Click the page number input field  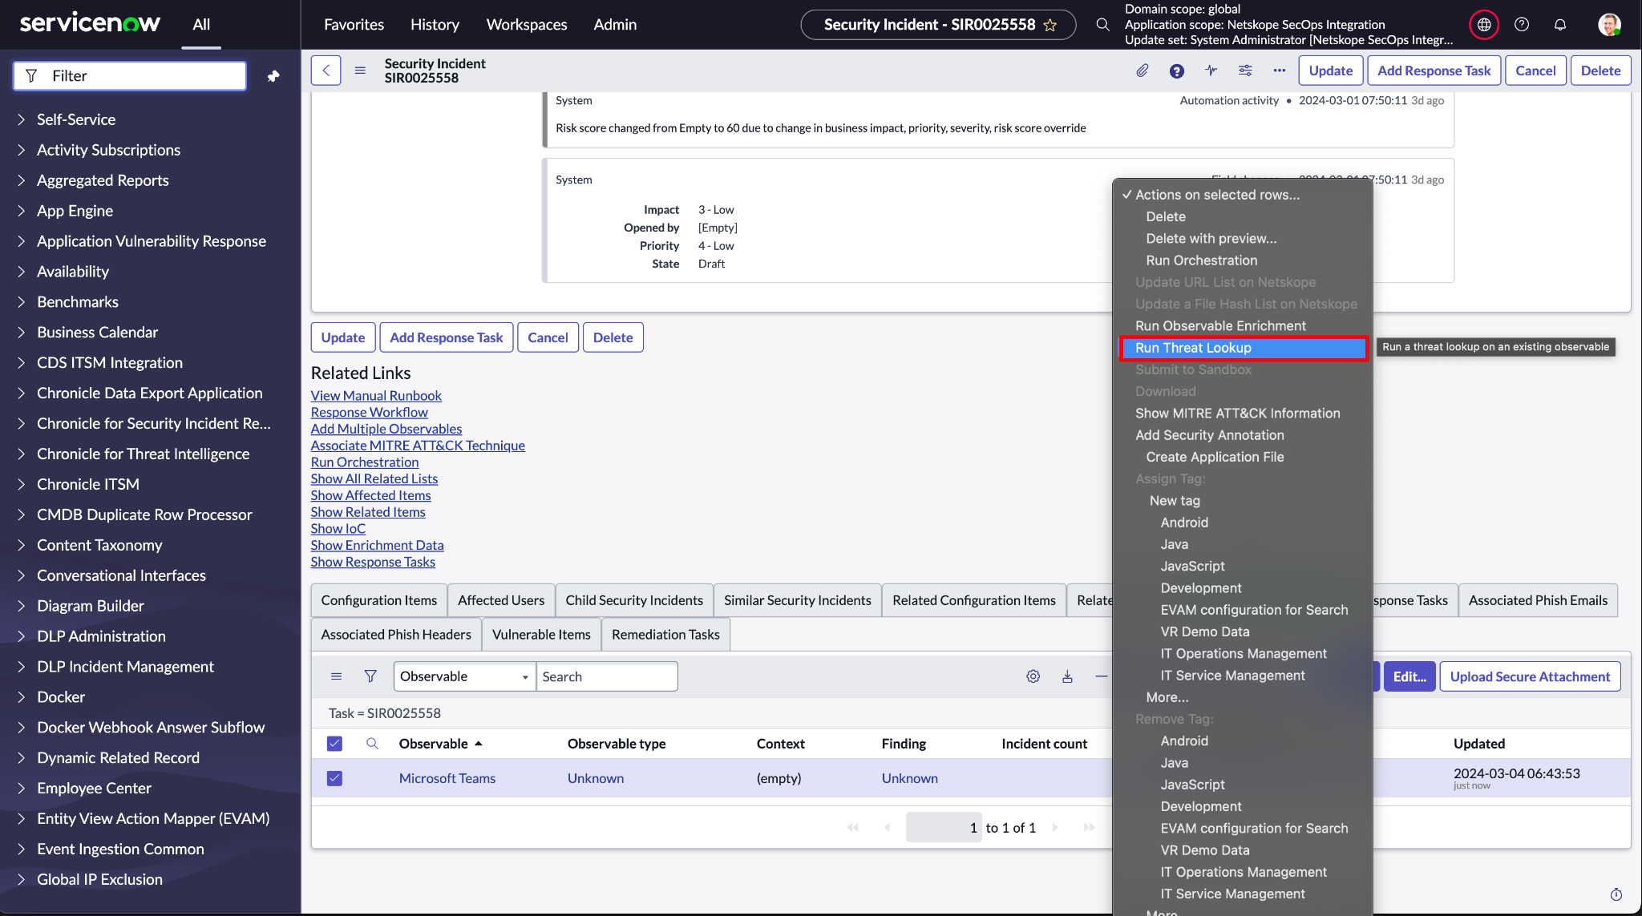pos(944,828)
